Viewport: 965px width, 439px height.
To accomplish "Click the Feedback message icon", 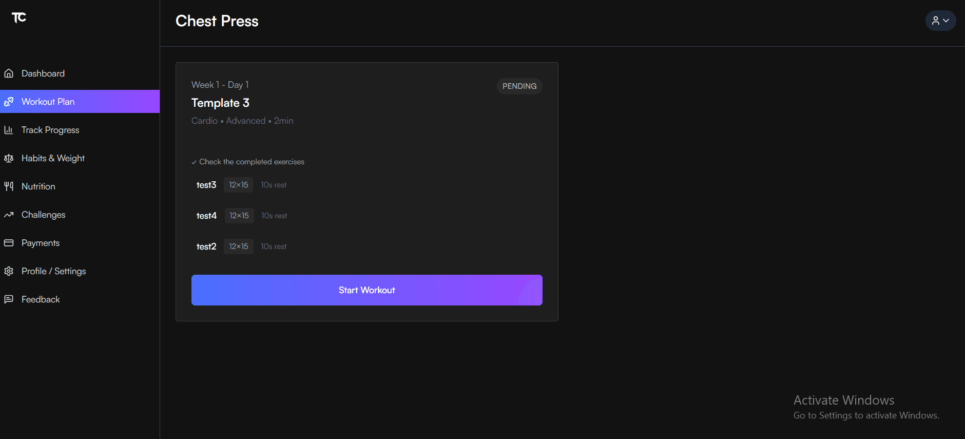I will [9, 299].
